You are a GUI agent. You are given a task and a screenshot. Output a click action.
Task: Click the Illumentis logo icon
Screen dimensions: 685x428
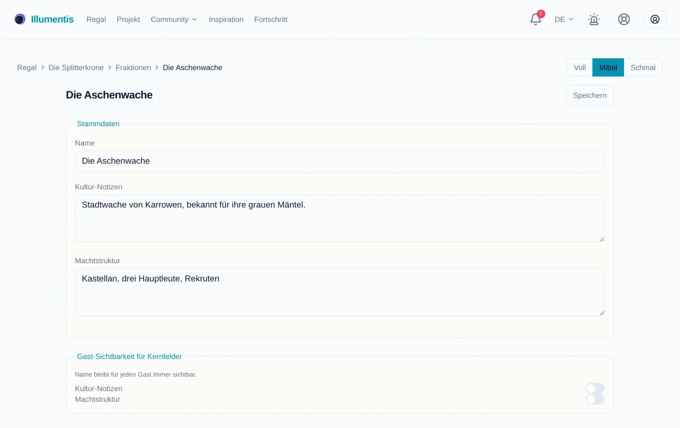[20, 19]
